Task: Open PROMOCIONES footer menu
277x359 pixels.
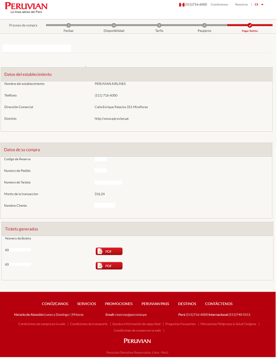Action: click(119, 304)
